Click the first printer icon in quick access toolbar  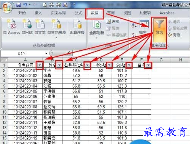(x=52, y=5)
